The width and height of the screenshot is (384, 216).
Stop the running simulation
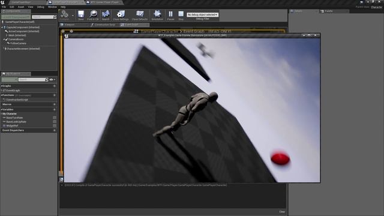click(181, 15)
